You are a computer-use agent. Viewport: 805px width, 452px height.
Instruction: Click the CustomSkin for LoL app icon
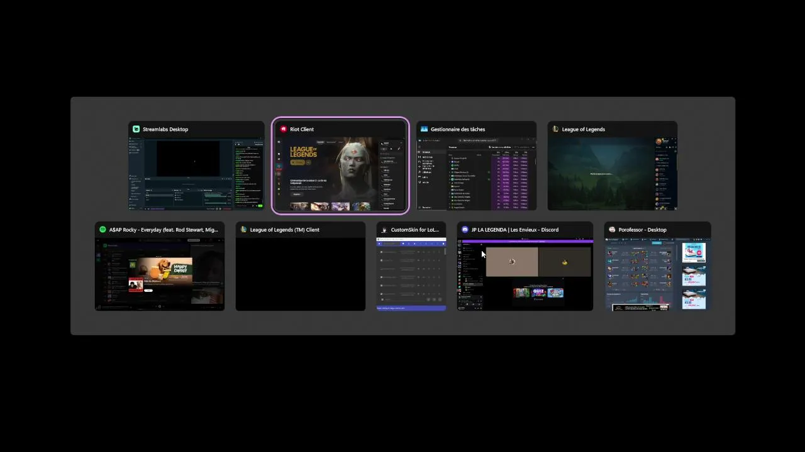click(x=384, y=230)
